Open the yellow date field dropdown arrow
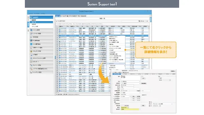This screenshot has width=204, height=115. (x=128, y=107)
